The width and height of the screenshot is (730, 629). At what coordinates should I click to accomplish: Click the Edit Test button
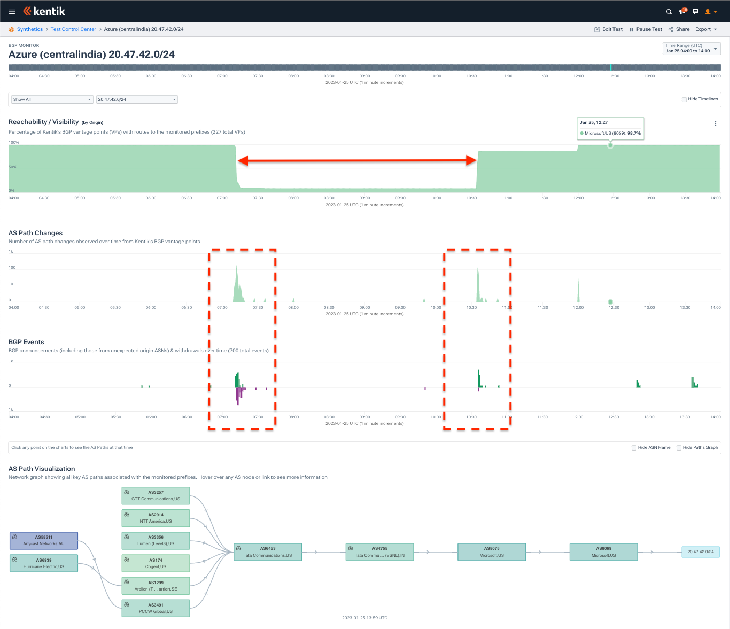pos(608,29)
